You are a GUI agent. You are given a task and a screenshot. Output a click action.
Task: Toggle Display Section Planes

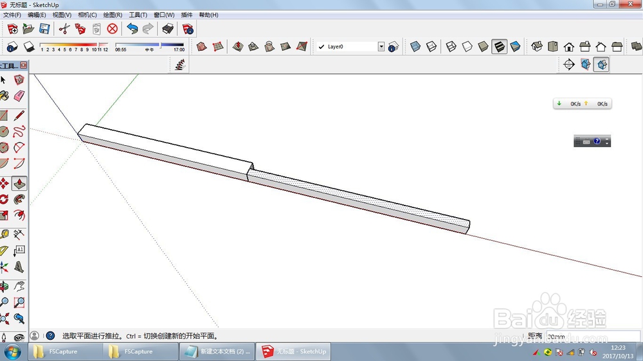586,64
